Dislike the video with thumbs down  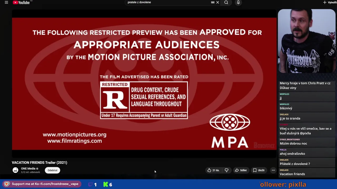pyautogui.click(x=226, y=170)
